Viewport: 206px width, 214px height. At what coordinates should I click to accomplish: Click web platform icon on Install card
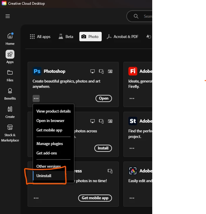click(x=110, y=121)
